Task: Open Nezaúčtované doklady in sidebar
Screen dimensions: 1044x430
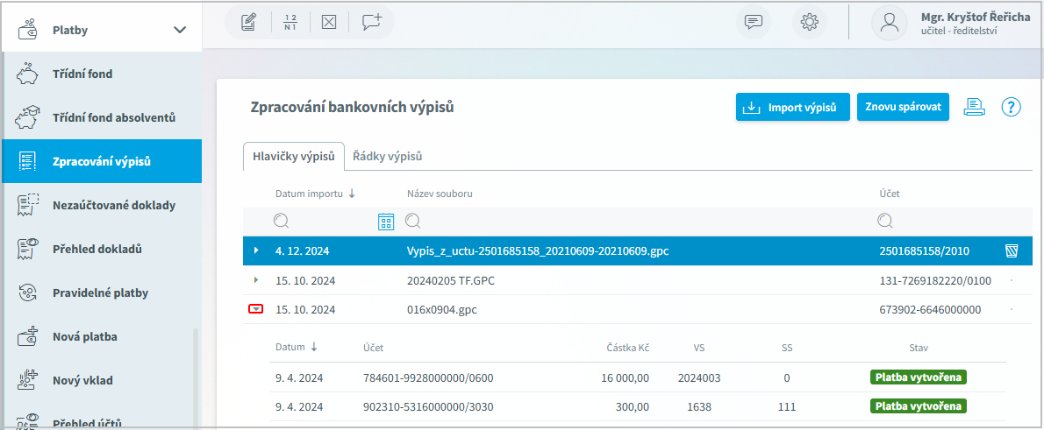Action: tap(114, 205)
